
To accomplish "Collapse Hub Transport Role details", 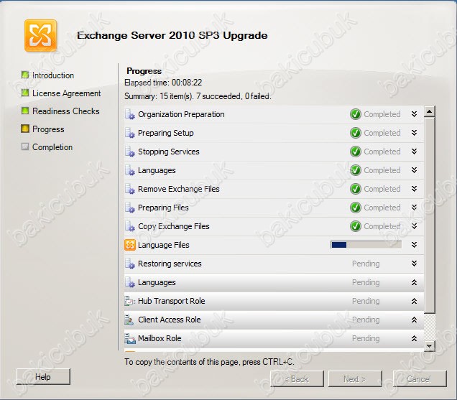I will tap(414, 301).
